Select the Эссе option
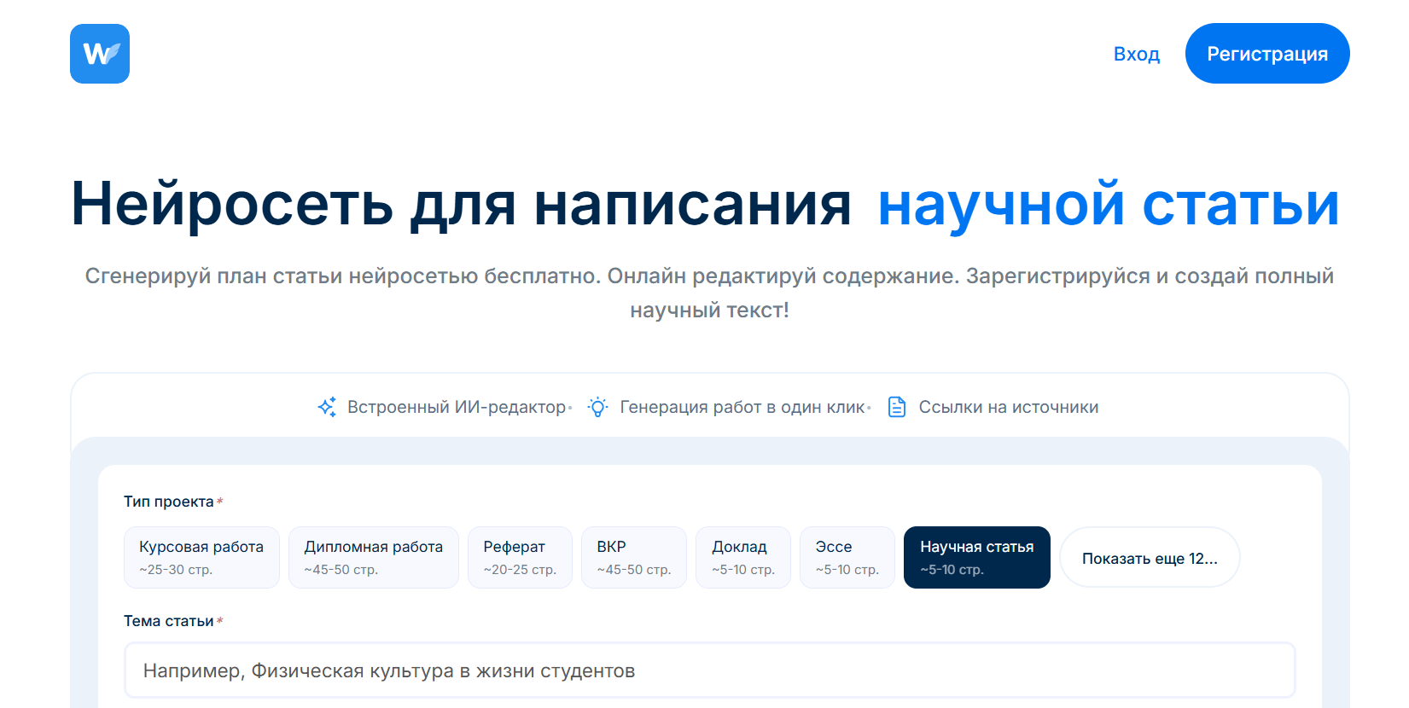This screenshot has height=708, width=1409. click(x=847, y=557)
